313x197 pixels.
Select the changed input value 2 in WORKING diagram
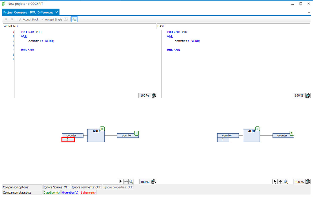point(68,140)
